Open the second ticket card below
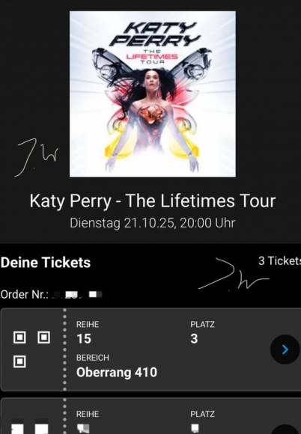The height and width of the screenshot is (434, 301). point(151,416)
